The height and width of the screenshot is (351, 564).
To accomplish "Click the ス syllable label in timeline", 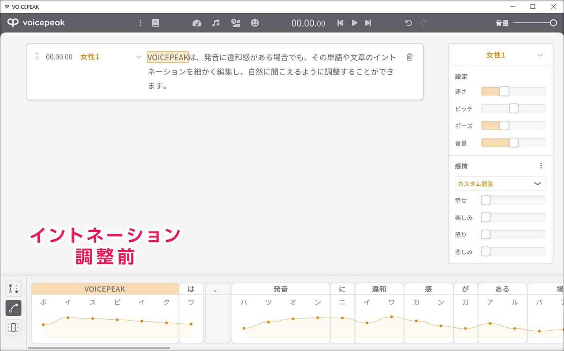I will tap(93, 302).
